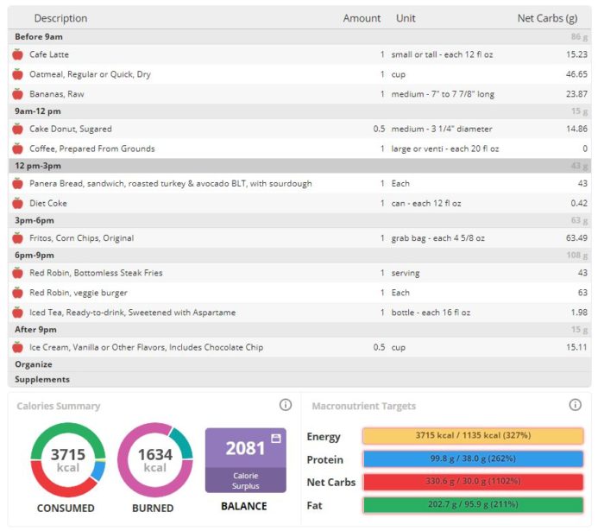
Task: Select the Panera Bread turkey avocado BLT entry
Action: coord(299,183)
